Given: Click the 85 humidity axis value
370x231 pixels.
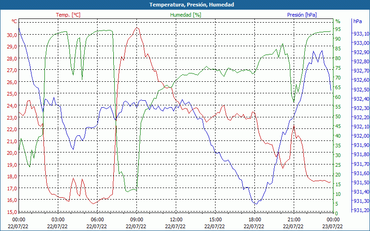Looking at the screenshot, I should [338, 49].
